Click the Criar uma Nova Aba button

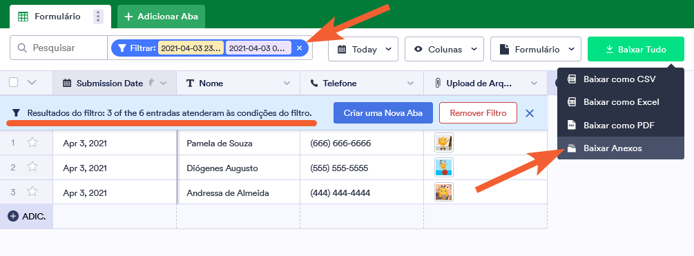tap(383, 112)
